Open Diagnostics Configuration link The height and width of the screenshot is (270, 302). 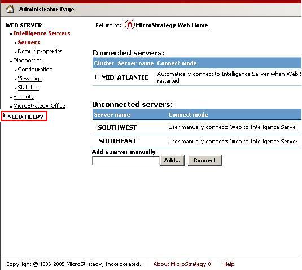(35, 70)
